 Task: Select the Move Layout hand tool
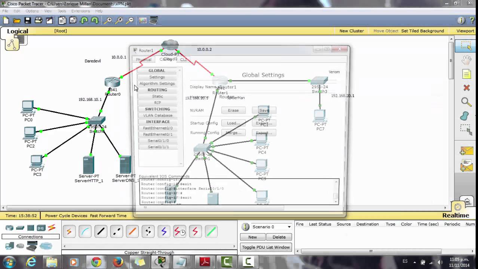[466, 60]
